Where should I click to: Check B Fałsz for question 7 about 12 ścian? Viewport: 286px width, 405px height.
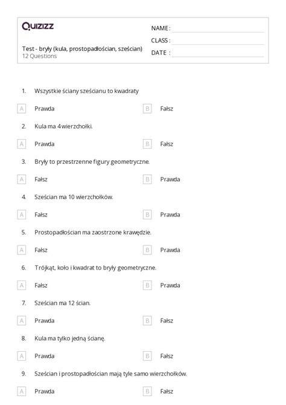pyautogui.click(x=147, y=321)
